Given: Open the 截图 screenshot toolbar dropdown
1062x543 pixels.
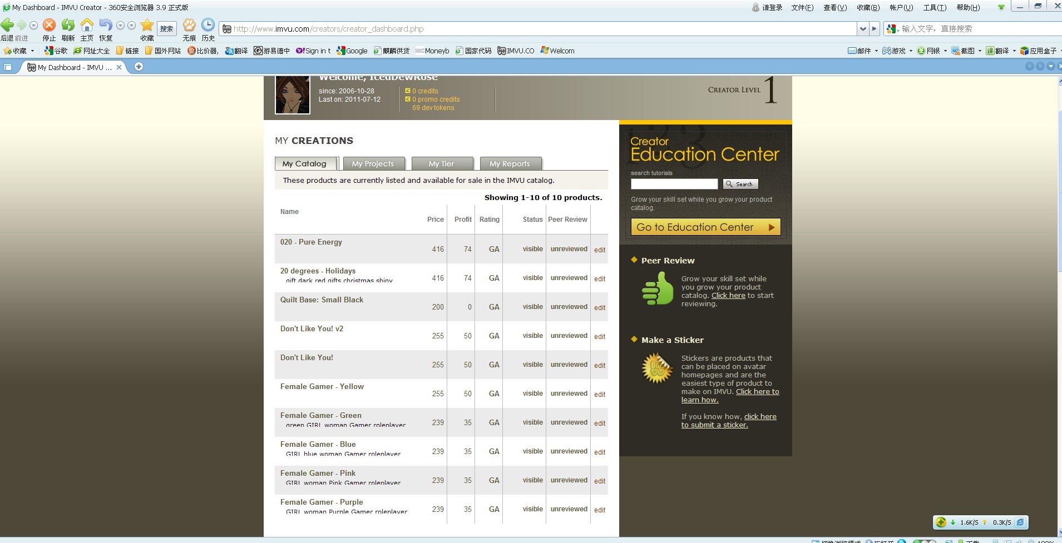Looking at the screenshot, I should 979,51.
